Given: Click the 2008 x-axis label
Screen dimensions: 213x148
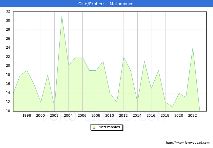Looking at the screenshot, I should pos(96,115).
